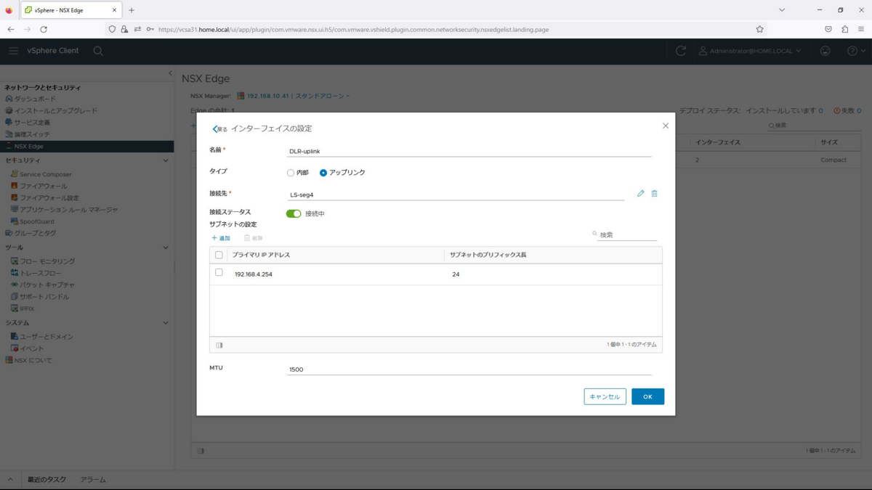The height and width of the screenshot is (490, 872).
Task: Switch to the アラーム tab
Action: pyautogui.click(x=93, y=480)
